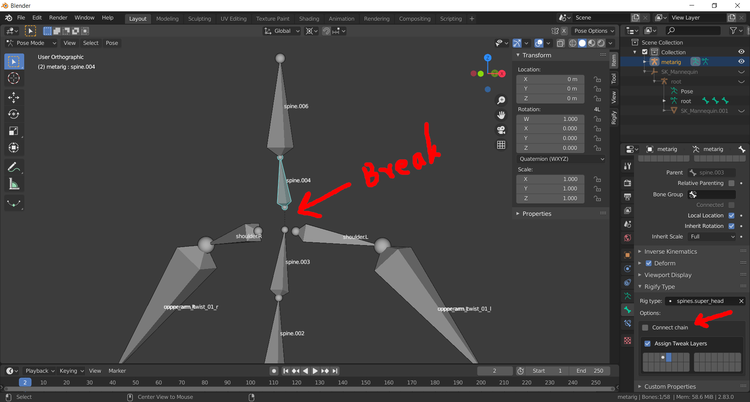Activate the Transform tool
Image resolution: width=750 pixels, height=402 pixels.
(14, 148)
